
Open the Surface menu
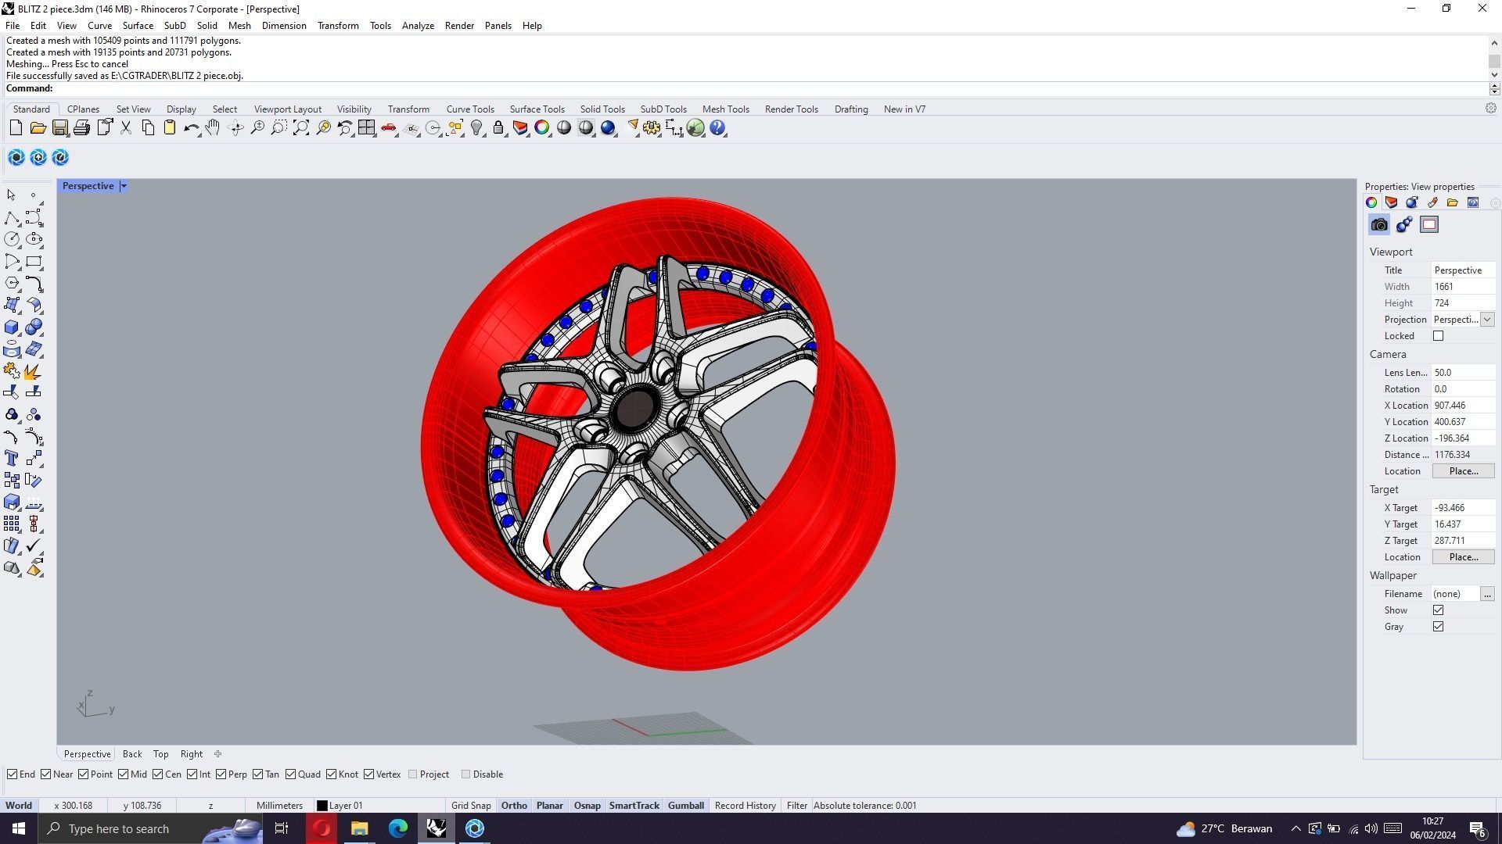pos(138,26)
